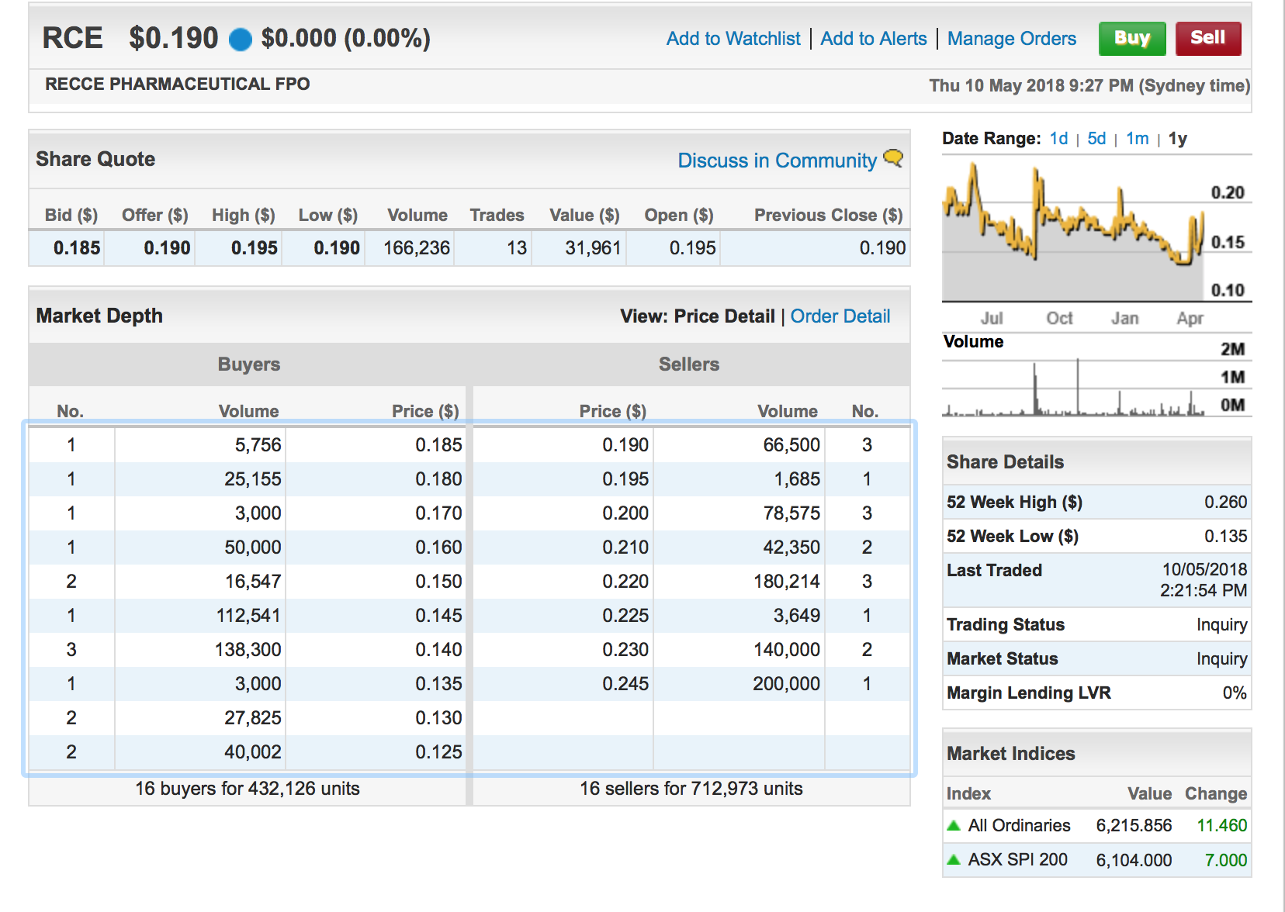Click buyer volume 112,541
The height and width of the screenshot is (912, 1285).
click(x=248, y=616)
